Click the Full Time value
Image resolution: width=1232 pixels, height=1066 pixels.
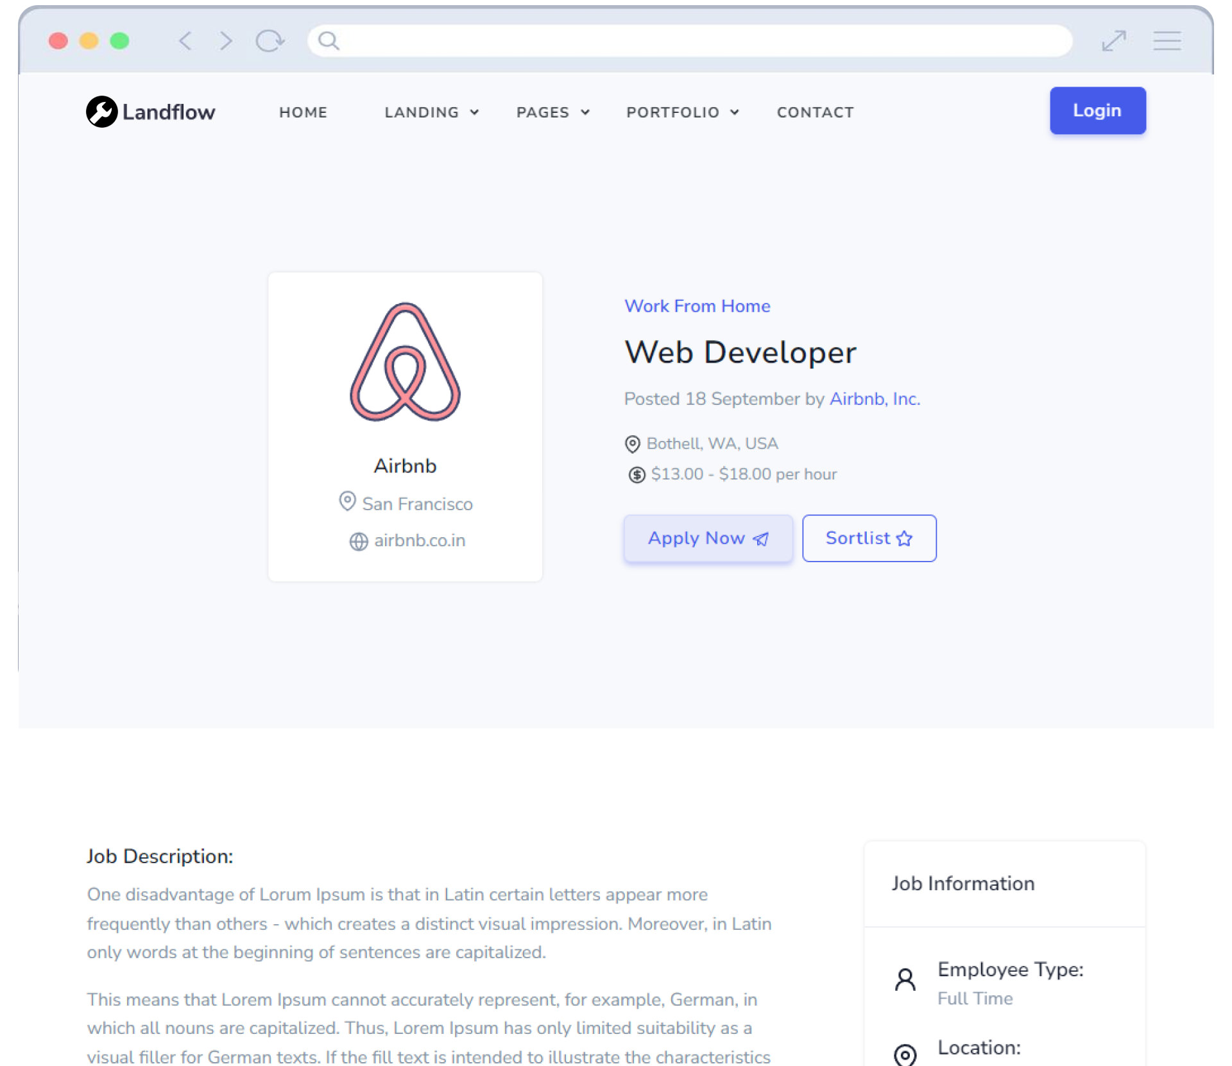(975, 999)
